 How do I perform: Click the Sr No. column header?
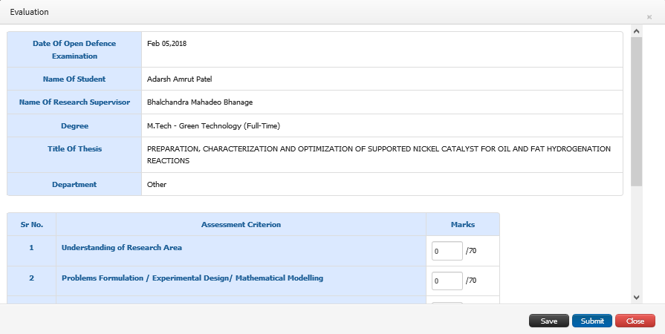point(32,225)
